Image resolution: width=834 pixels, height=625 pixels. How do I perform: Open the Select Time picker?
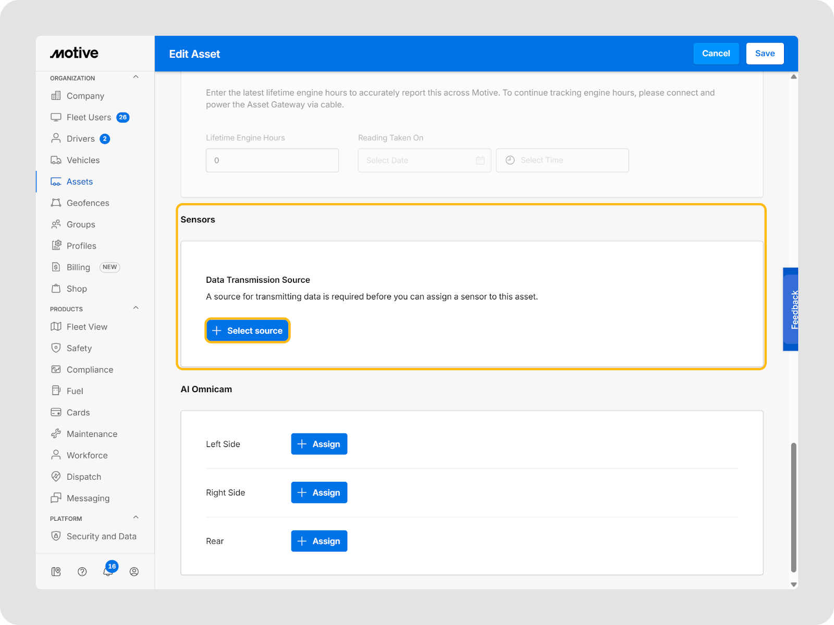tap(562, 160)
